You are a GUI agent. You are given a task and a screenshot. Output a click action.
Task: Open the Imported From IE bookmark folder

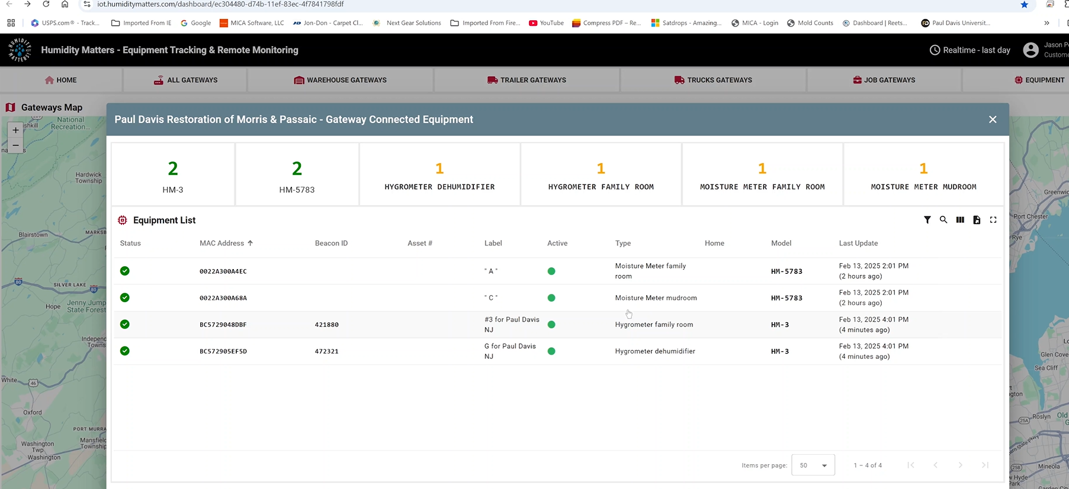(x=141, y=23)
